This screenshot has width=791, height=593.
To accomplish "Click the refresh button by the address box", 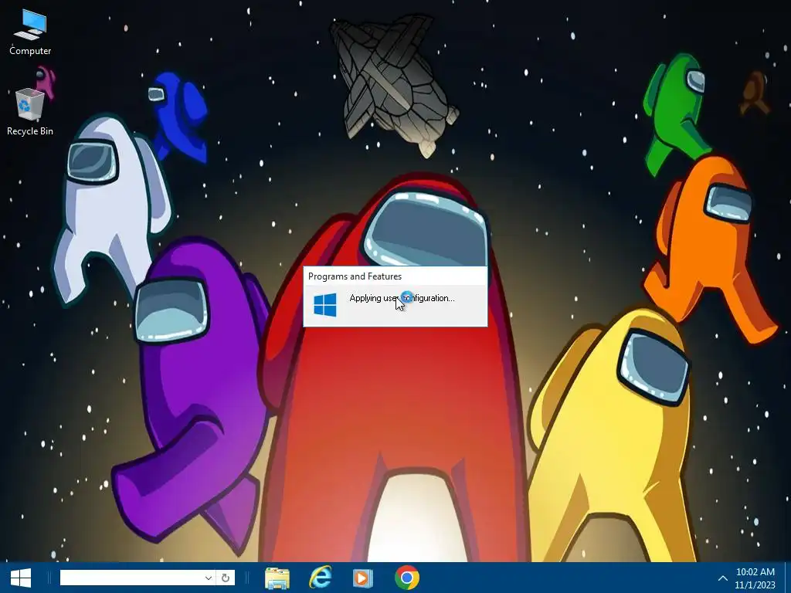I will [x=226, y=578].
